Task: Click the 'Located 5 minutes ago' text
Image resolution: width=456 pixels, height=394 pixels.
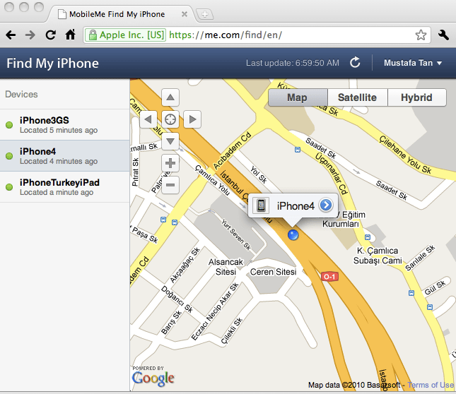Action: (59, 131)
